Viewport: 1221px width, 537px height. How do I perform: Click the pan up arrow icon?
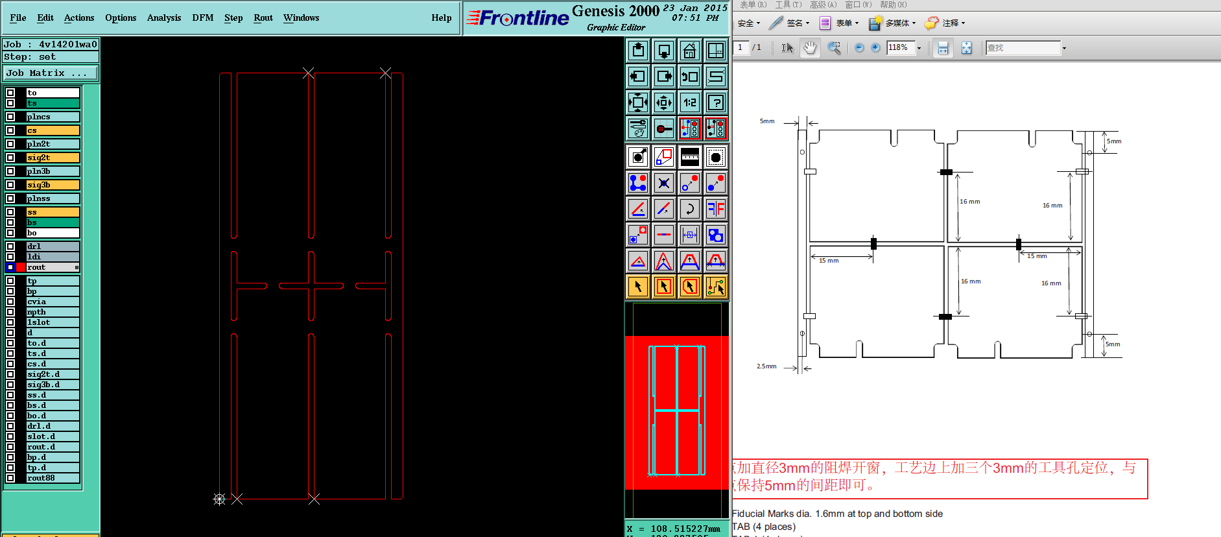coord(638,51)
